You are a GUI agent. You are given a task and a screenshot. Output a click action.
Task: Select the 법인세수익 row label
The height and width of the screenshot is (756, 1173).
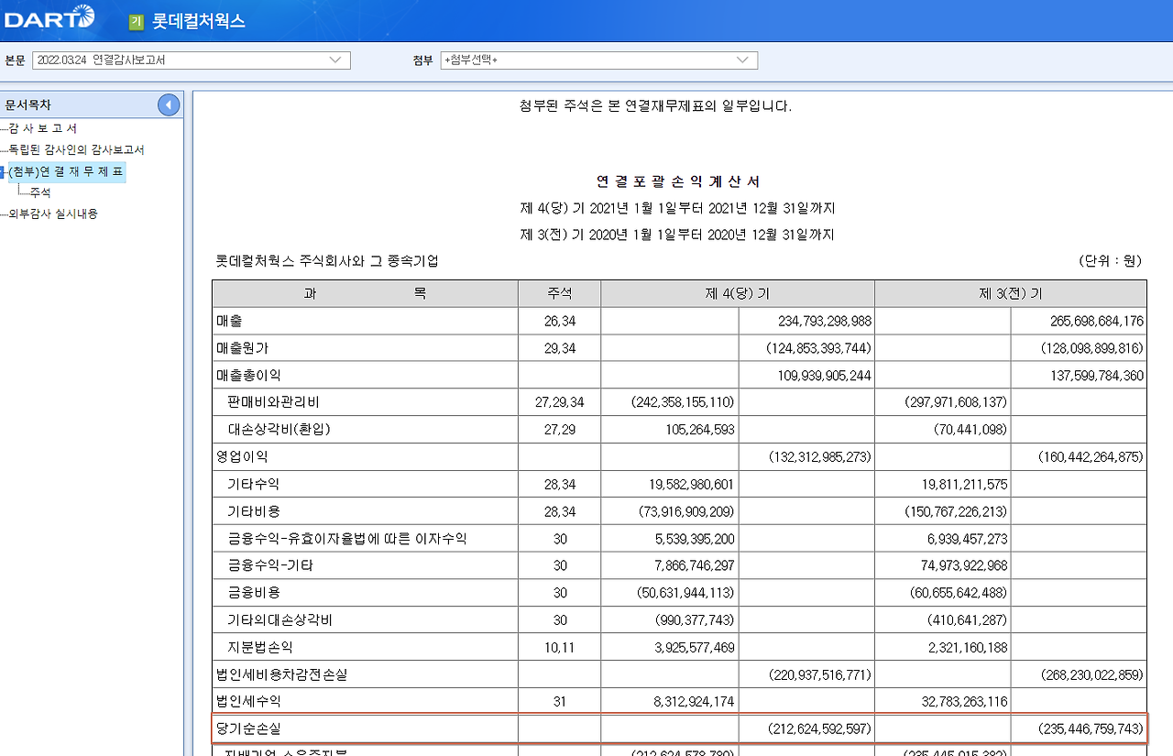(x=249, y=701)
